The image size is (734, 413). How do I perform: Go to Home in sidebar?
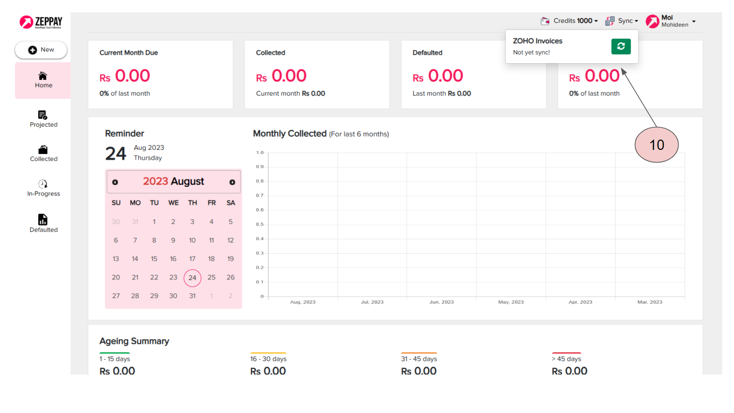43,80
